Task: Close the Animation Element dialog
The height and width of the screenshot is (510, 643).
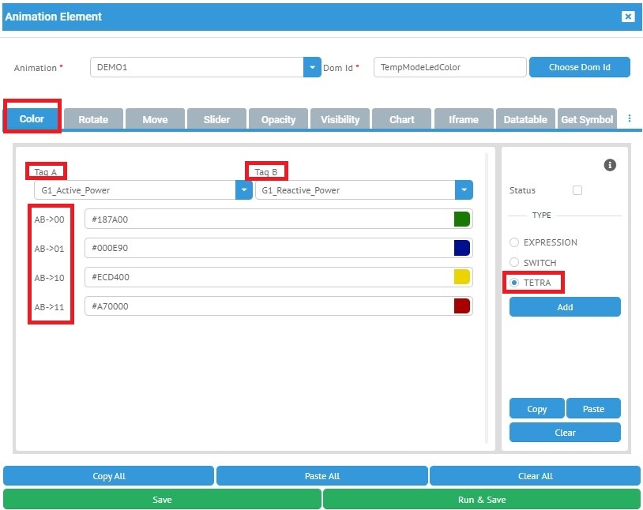Action: tap(627, 17)
